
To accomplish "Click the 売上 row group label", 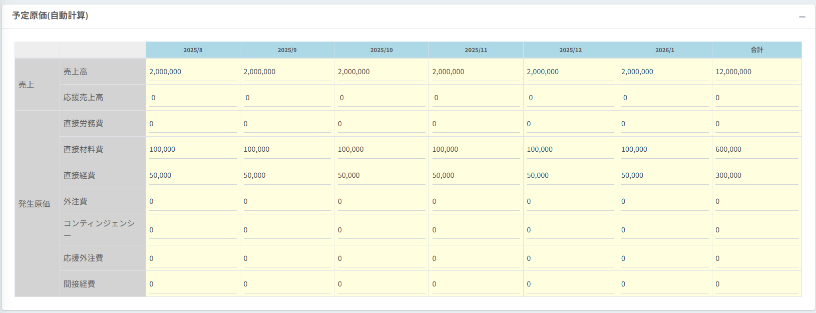I will click(27, 85).
